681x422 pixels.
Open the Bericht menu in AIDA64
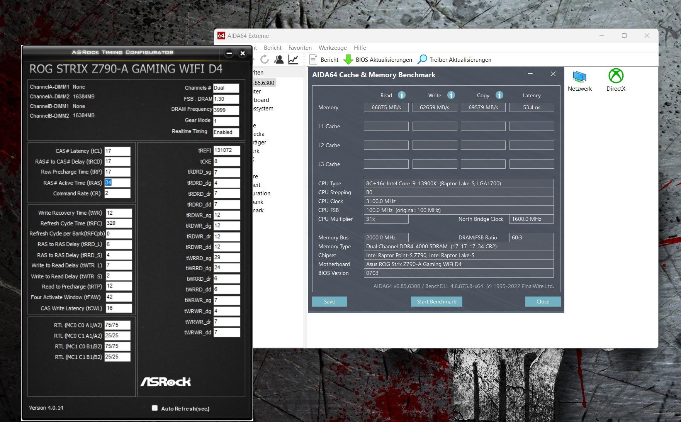pos(273,48)
